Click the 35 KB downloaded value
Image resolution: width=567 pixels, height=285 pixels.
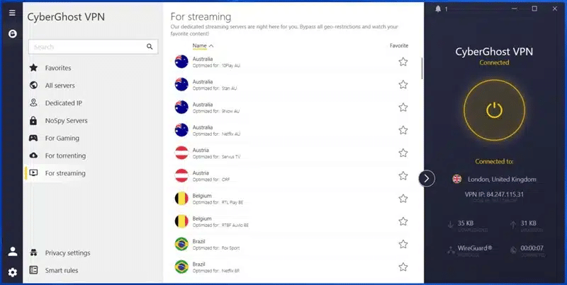point(466,223)
